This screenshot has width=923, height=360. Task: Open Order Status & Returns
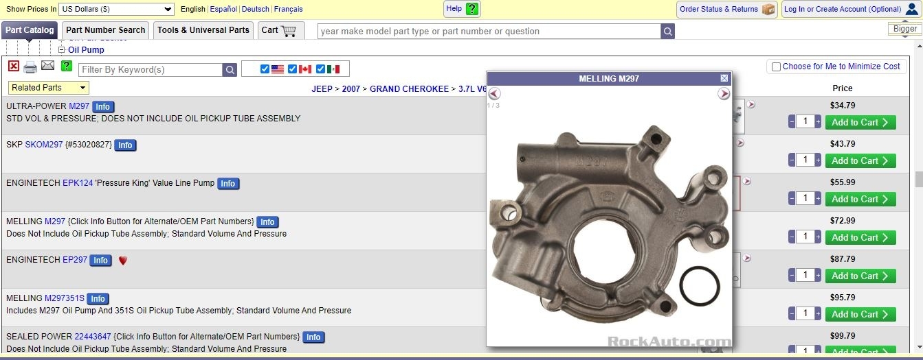point(727,10)
